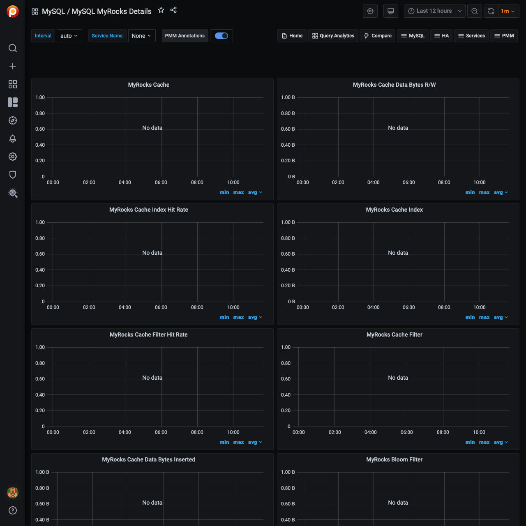Click the search icon in the sidebar

coord(13,48)
